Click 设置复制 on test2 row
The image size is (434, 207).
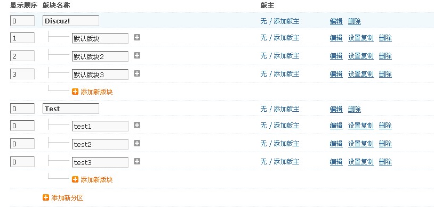coord(360,144)
